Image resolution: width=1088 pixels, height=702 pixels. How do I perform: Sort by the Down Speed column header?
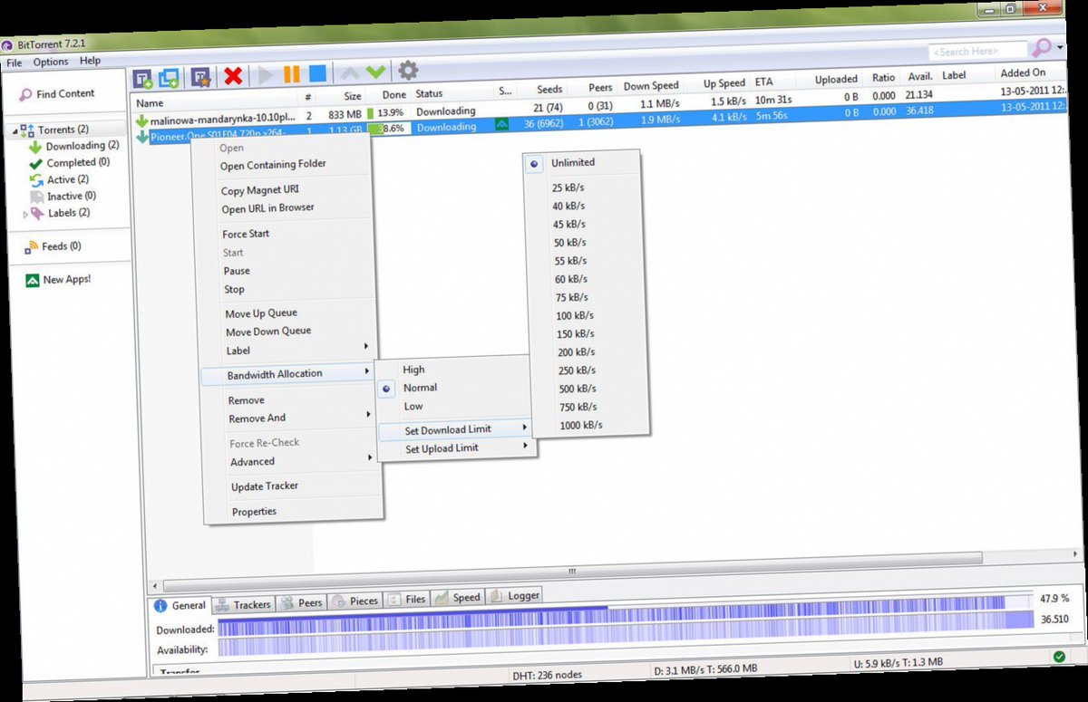651,86
